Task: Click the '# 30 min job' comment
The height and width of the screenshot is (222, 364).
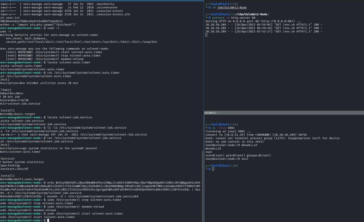Action: (x=10, y=96)
